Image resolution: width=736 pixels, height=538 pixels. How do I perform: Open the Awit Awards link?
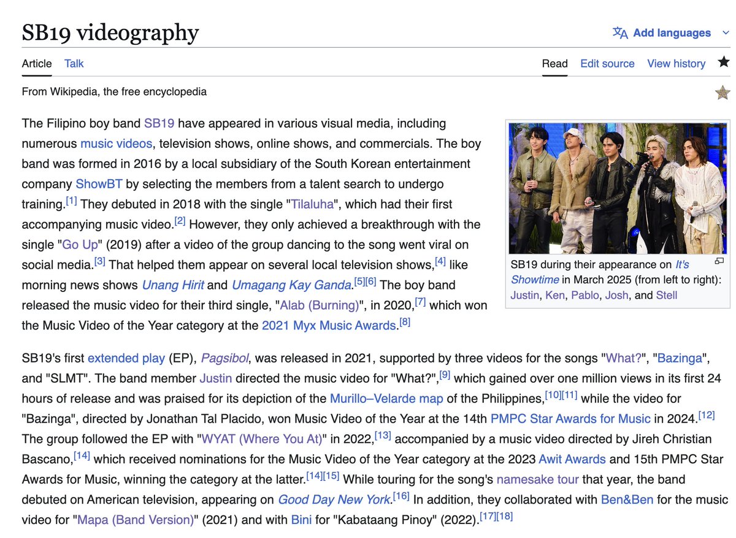[572, 459]
